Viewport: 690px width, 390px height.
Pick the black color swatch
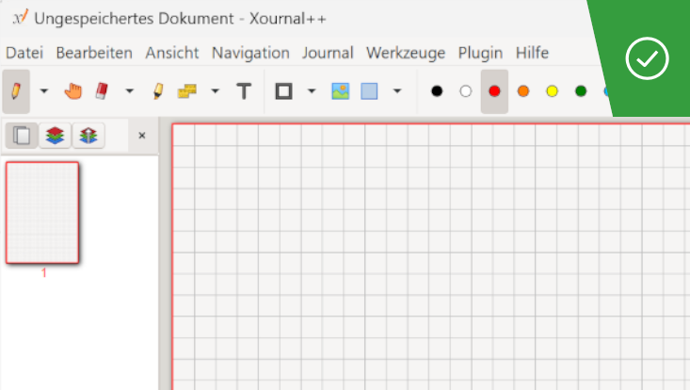437,91
